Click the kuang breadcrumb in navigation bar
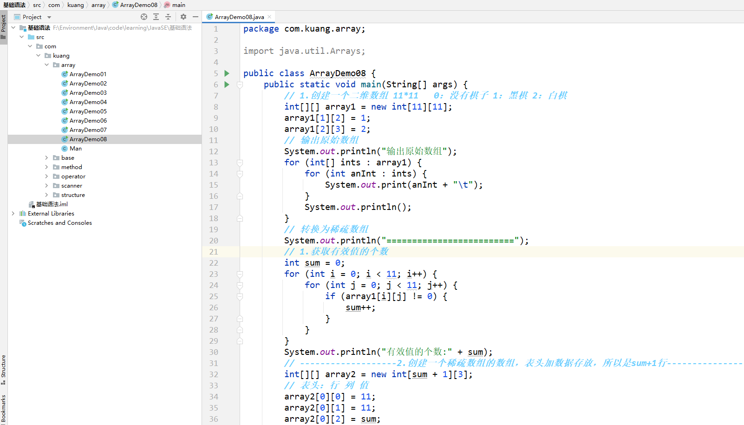Screen dimensions: 744x425 [x=76, y=5]
